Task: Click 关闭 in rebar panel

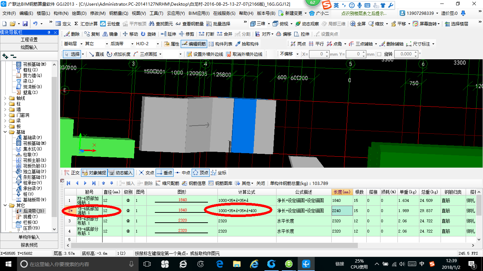Action: click(x=260, y=183)
